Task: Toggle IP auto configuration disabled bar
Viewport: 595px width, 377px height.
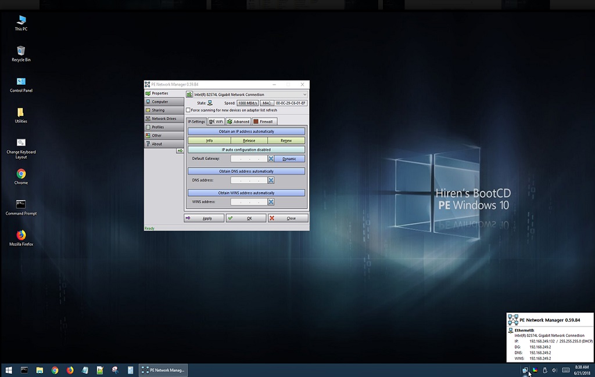Action: click(x=246, y=150)
